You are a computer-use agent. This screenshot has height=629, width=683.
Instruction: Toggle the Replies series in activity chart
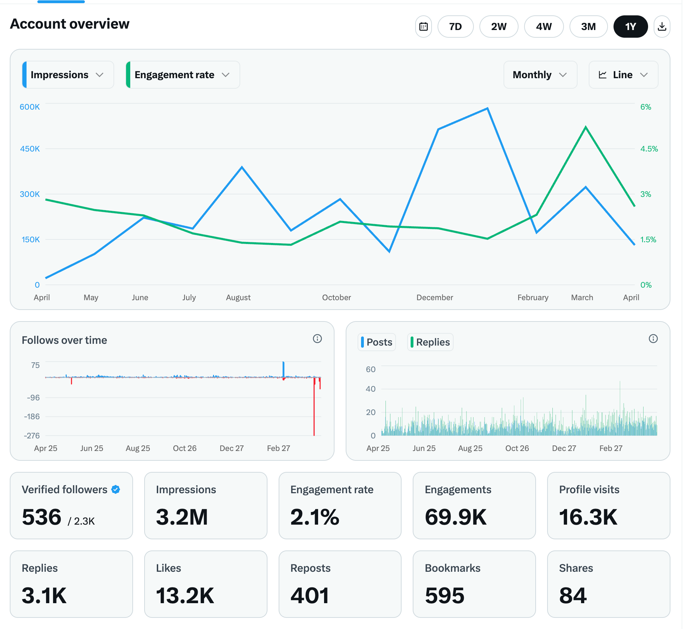[x=430, y=342]
